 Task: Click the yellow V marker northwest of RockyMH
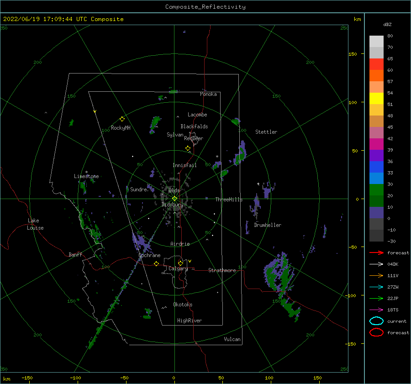coord(95,111)
